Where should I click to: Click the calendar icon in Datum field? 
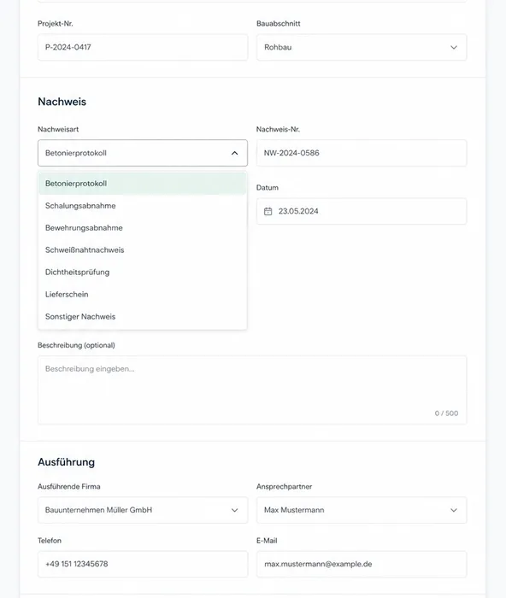[x=268, y=211]
